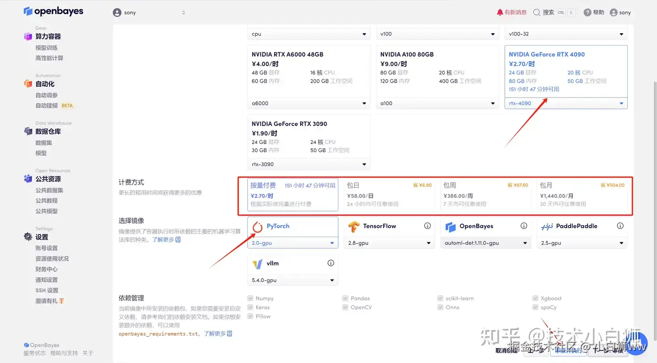Select the 包周 billing option

pyautogui.click(x=486, y=195)
